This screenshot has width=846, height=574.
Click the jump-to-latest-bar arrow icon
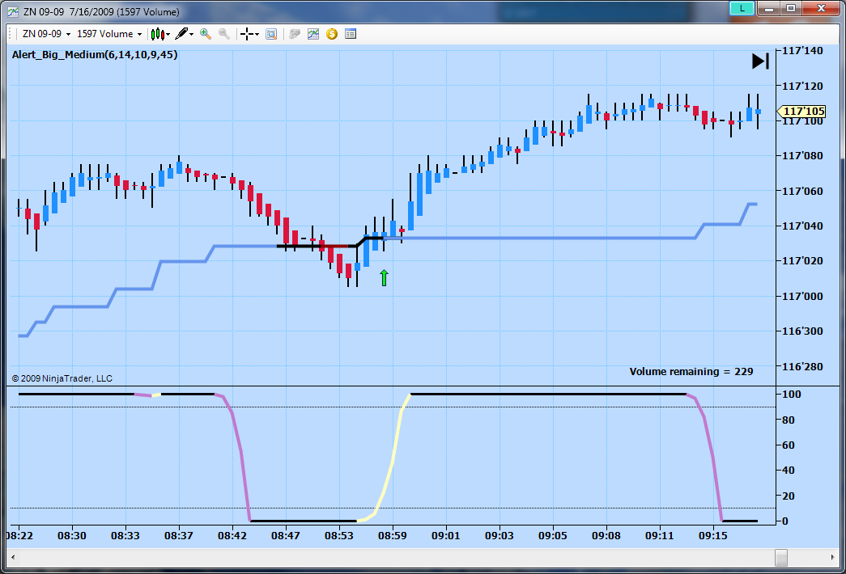click(x=760, y=61)
